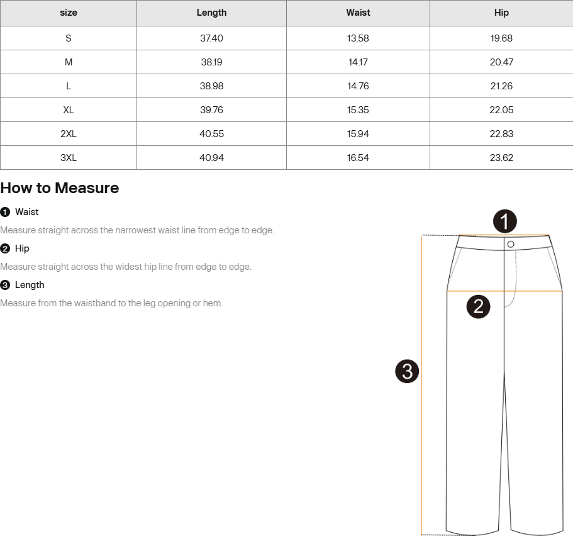Click the orange hip measurement line

point(504,291)
